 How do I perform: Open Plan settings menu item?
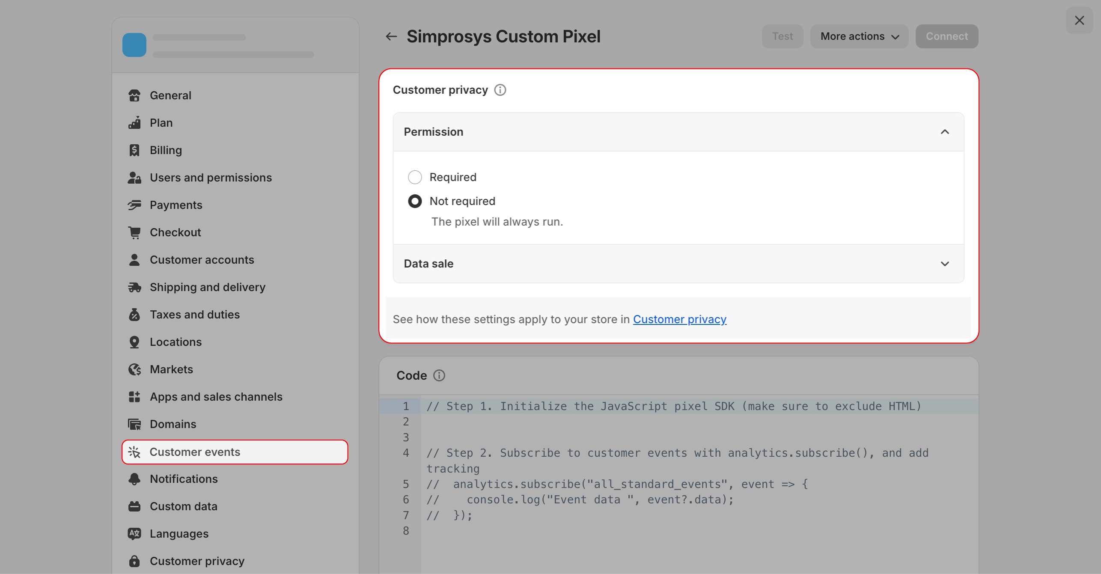(235, 123)
